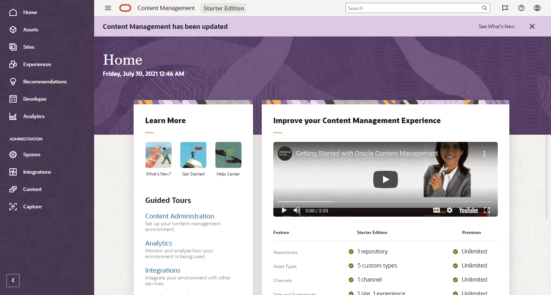Open the help question mark icon

point(521,8)
